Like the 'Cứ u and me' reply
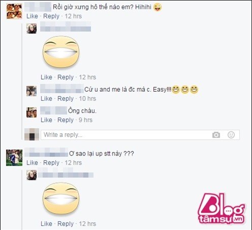The image size is (252, 230). tap(46, 99)
